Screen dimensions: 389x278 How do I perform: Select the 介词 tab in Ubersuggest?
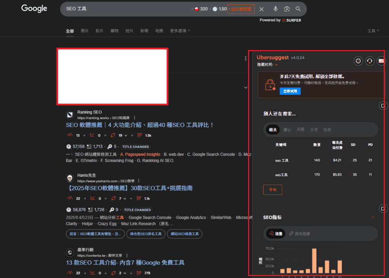(x=314, y=130)
